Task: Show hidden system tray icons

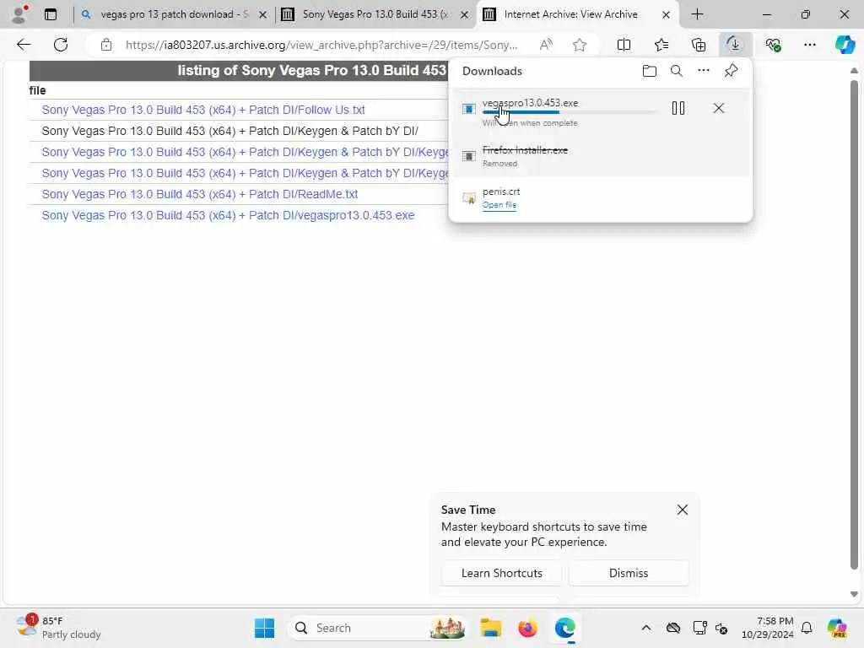Action: (645, 628)
